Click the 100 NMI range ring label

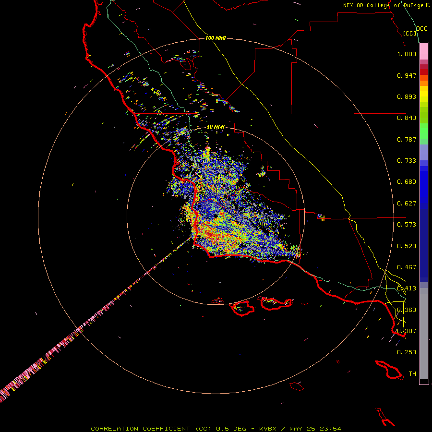[216, 38]
